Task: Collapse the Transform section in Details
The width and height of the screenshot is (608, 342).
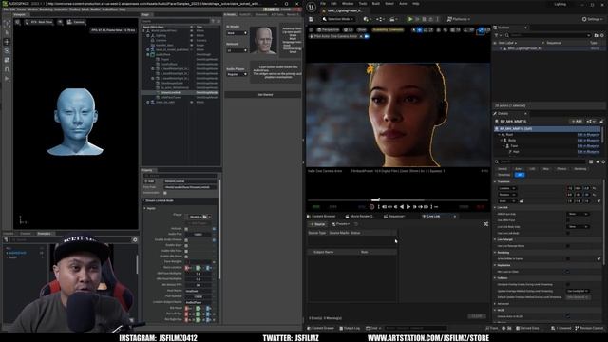Action: tap(496, 181)
